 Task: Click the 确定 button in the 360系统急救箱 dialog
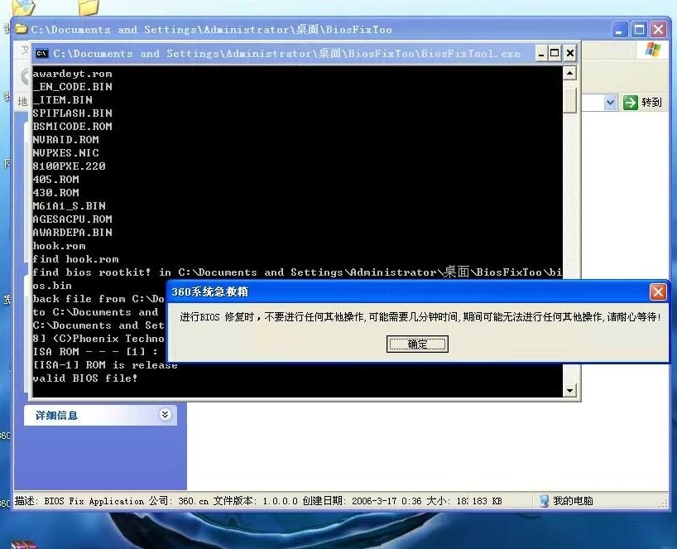pyautogui.click(x=417, y=344)
